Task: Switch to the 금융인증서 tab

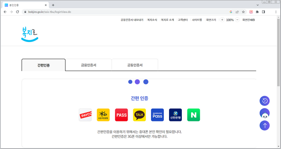Action: [89, 65]
